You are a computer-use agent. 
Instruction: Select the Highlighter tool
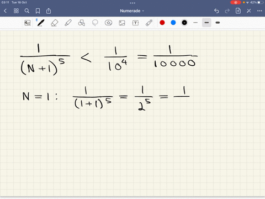point(68,23)
